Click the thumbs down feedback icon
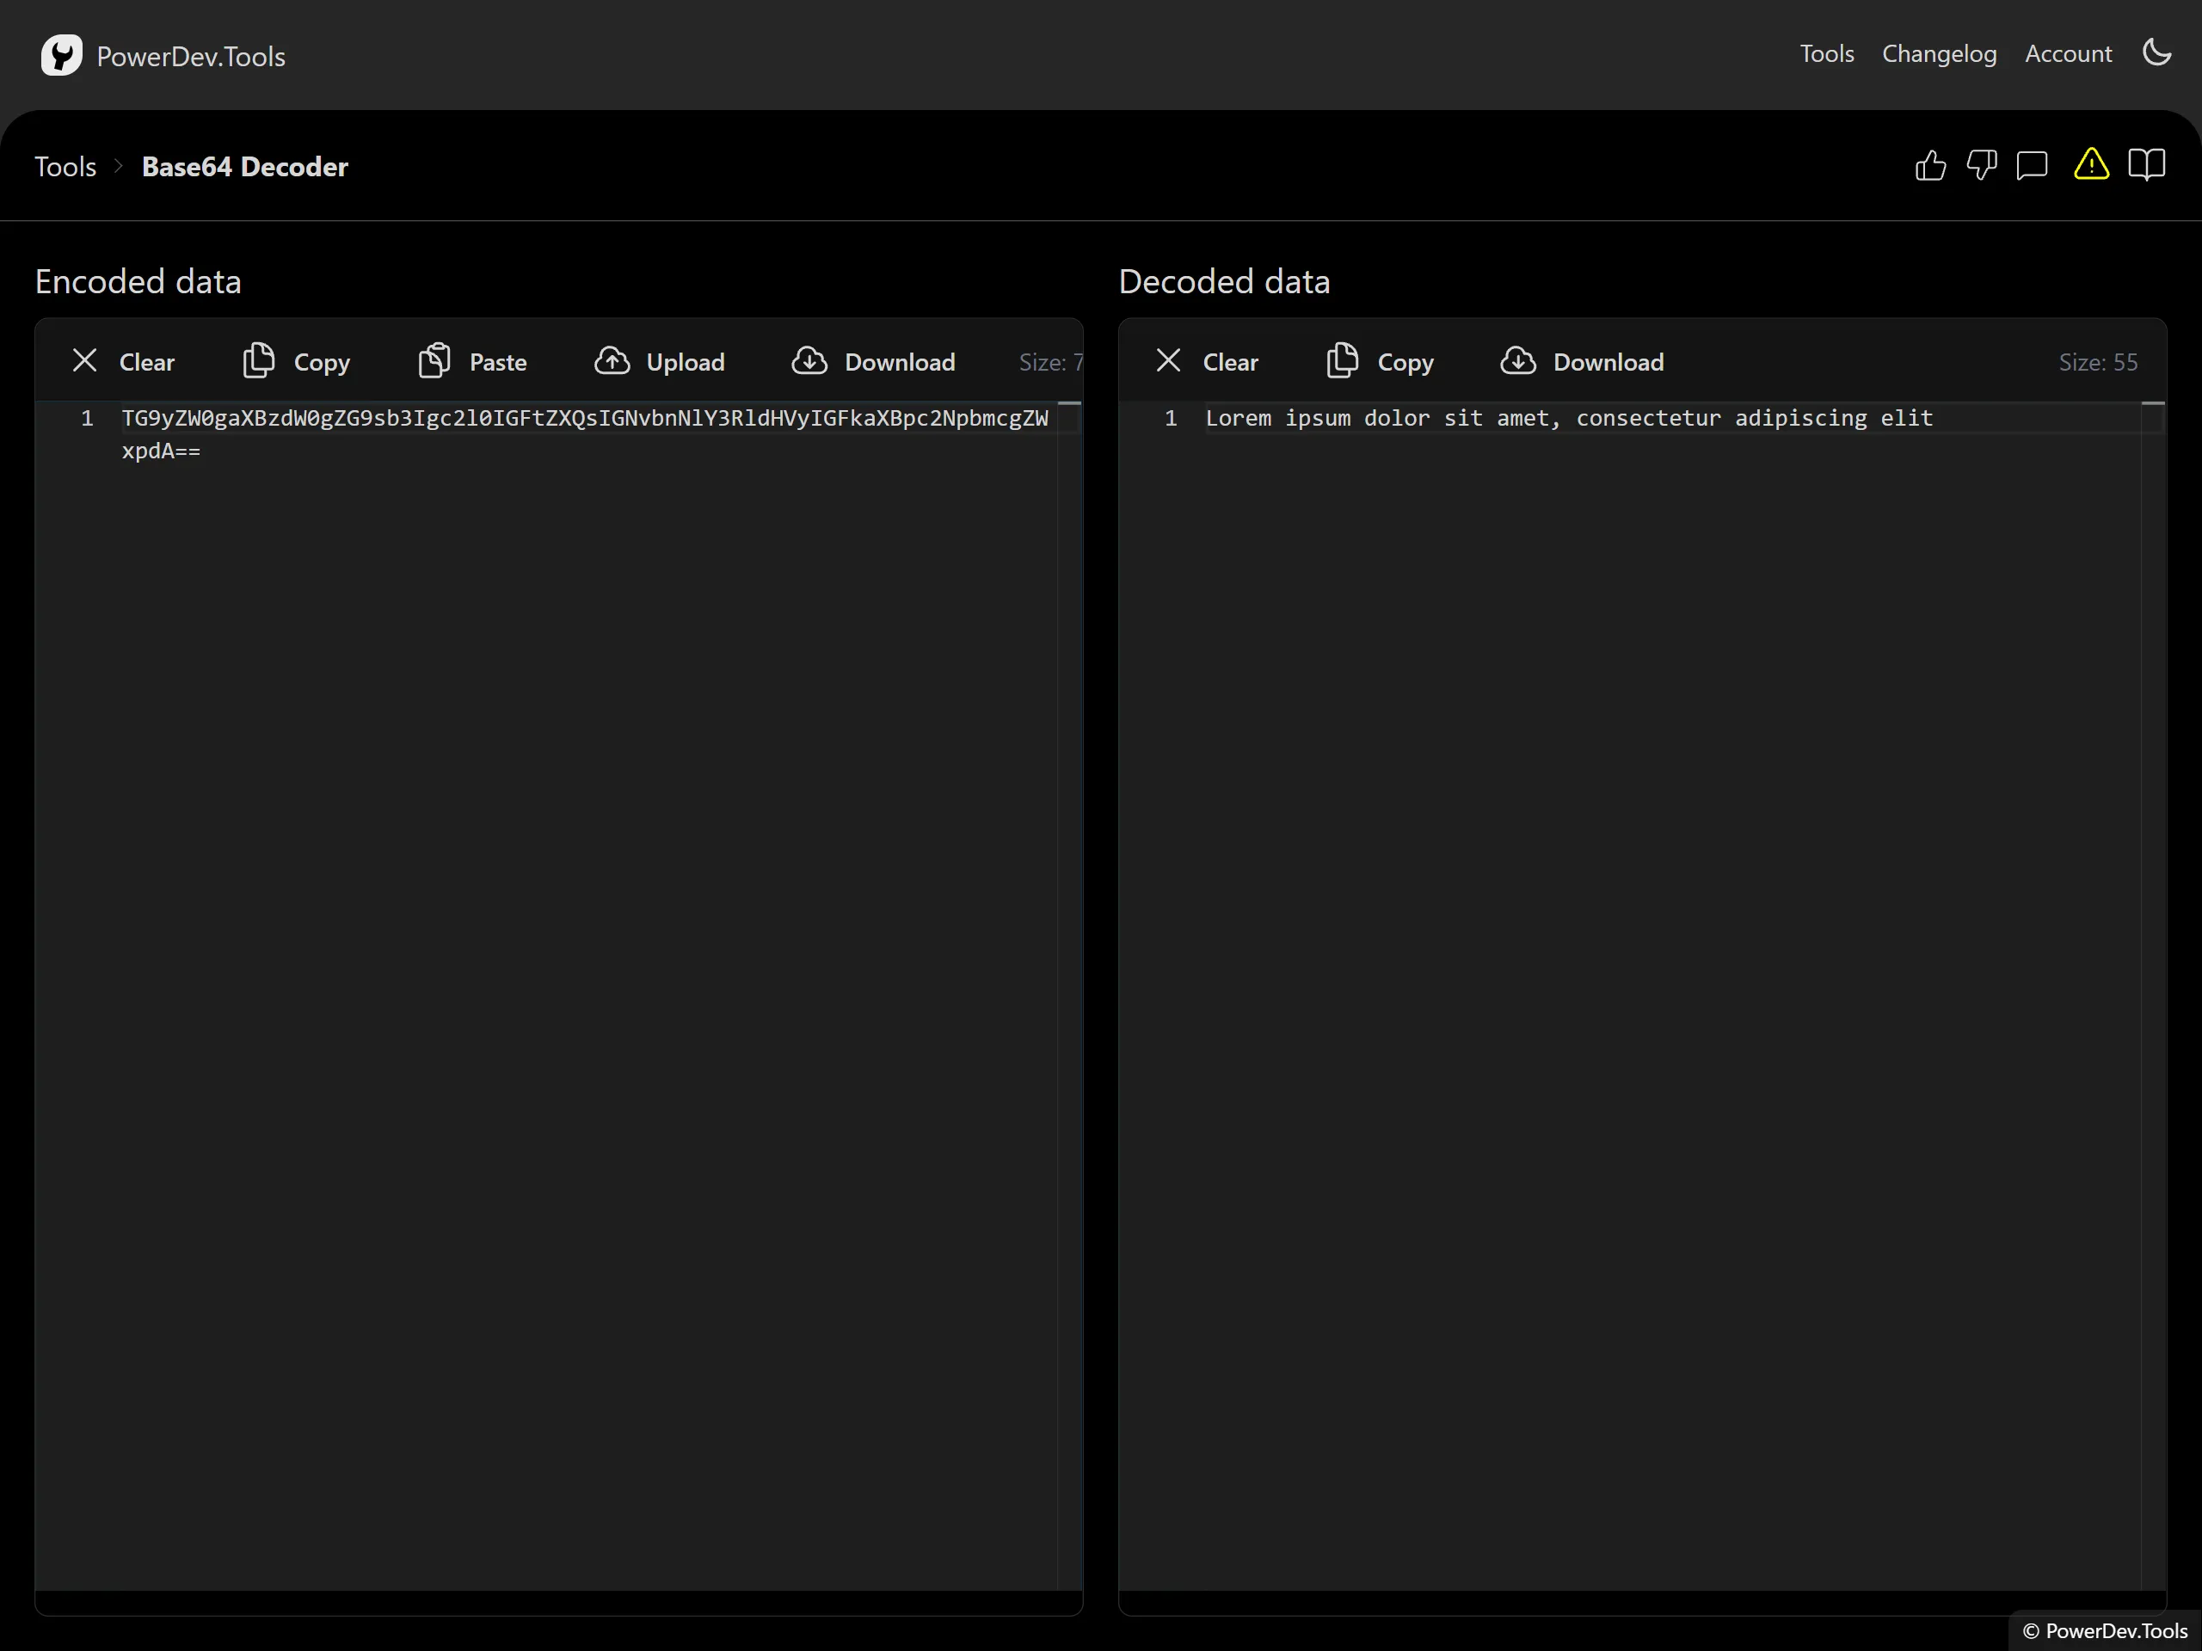The height and width of the screenshot is (1651, 2202). point(1981,165)
